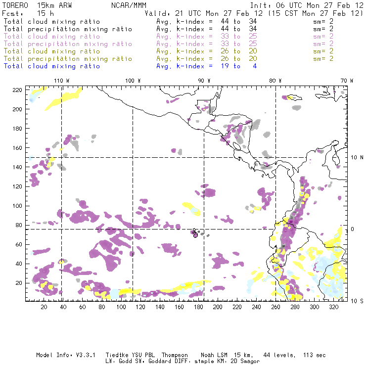Click the 220 tick on the left axis
This screenshot has height=366, width=366.
click(17, 90)
